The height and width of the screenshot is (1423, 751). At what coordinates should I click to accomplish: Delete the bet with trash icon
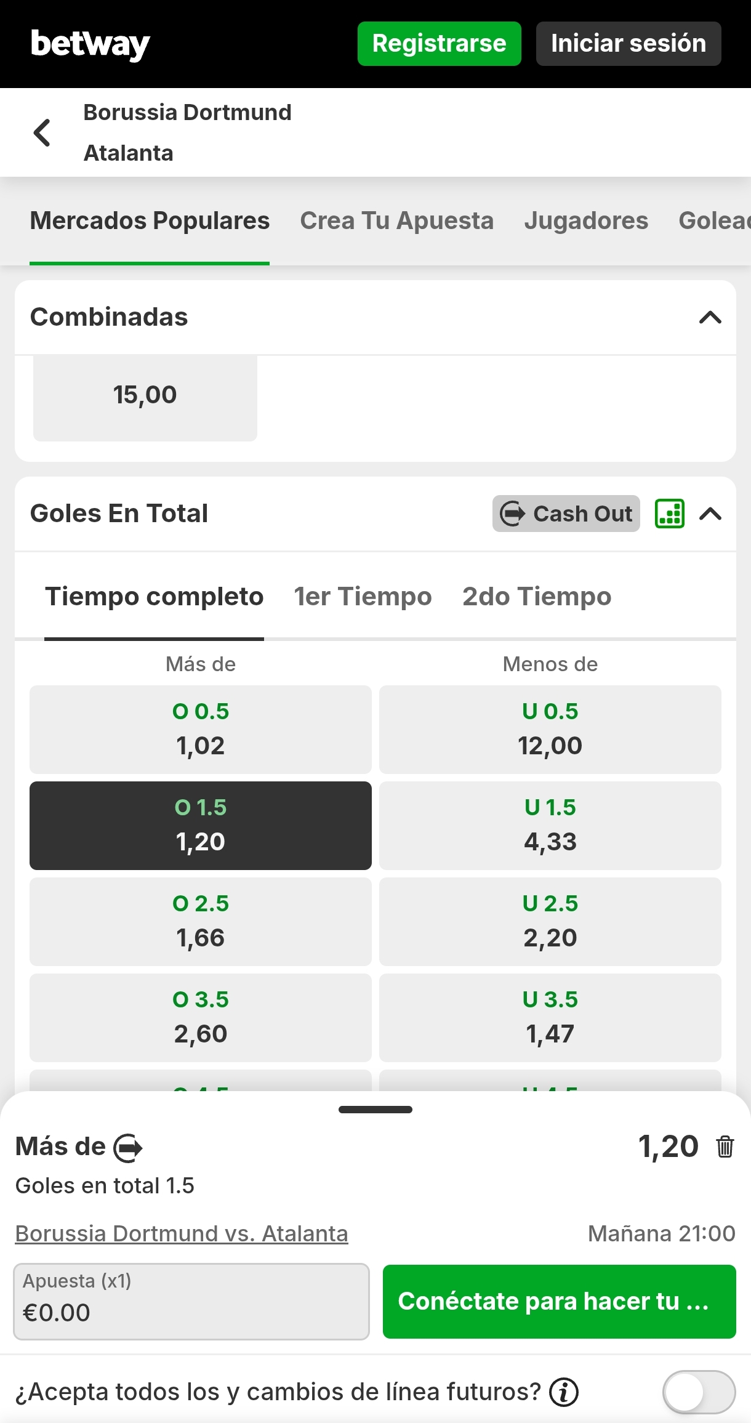(725, 1147)
